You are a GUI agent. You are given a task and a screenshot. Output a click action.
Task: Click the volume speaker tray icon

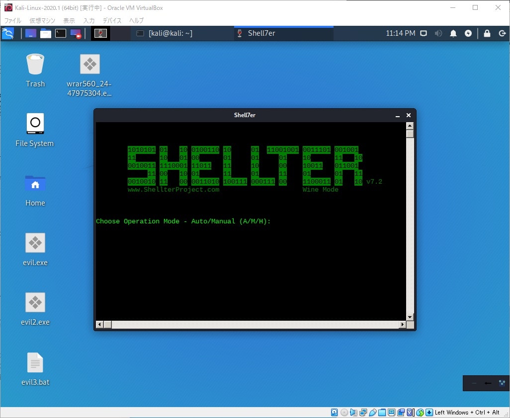click(438, 33)
